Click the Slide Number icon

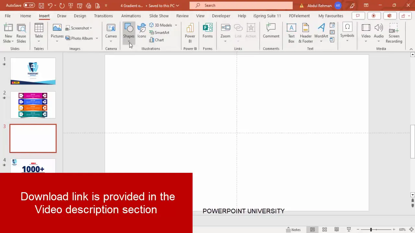click(332, 32)
